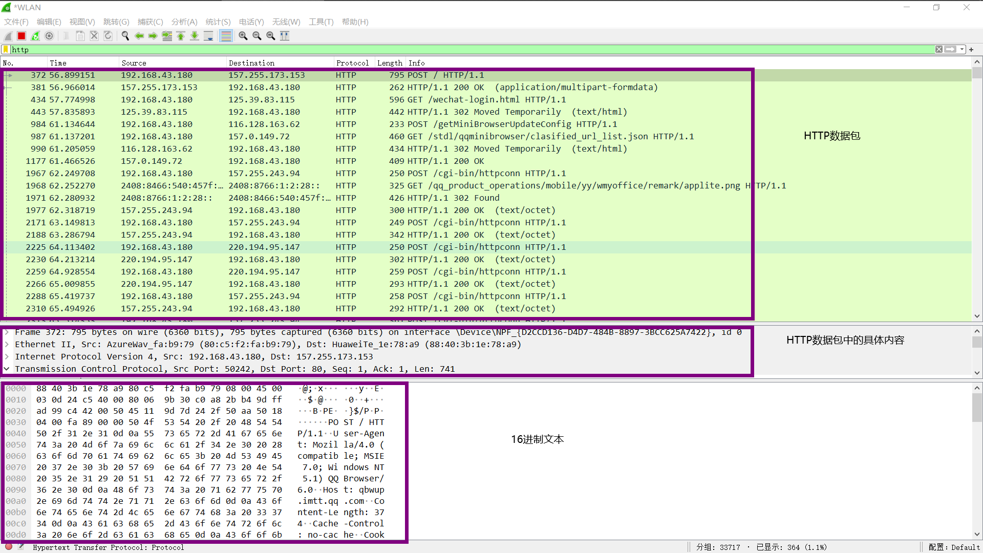Click the 配置: Default profile label

pos(954,547)
